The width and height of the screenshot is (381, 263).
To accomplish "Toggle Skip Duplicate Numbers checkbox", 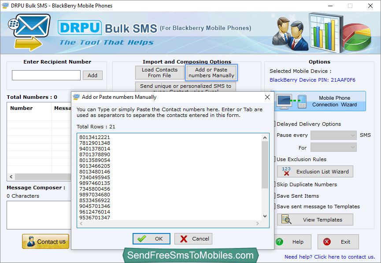I will (x=274, y=184).
